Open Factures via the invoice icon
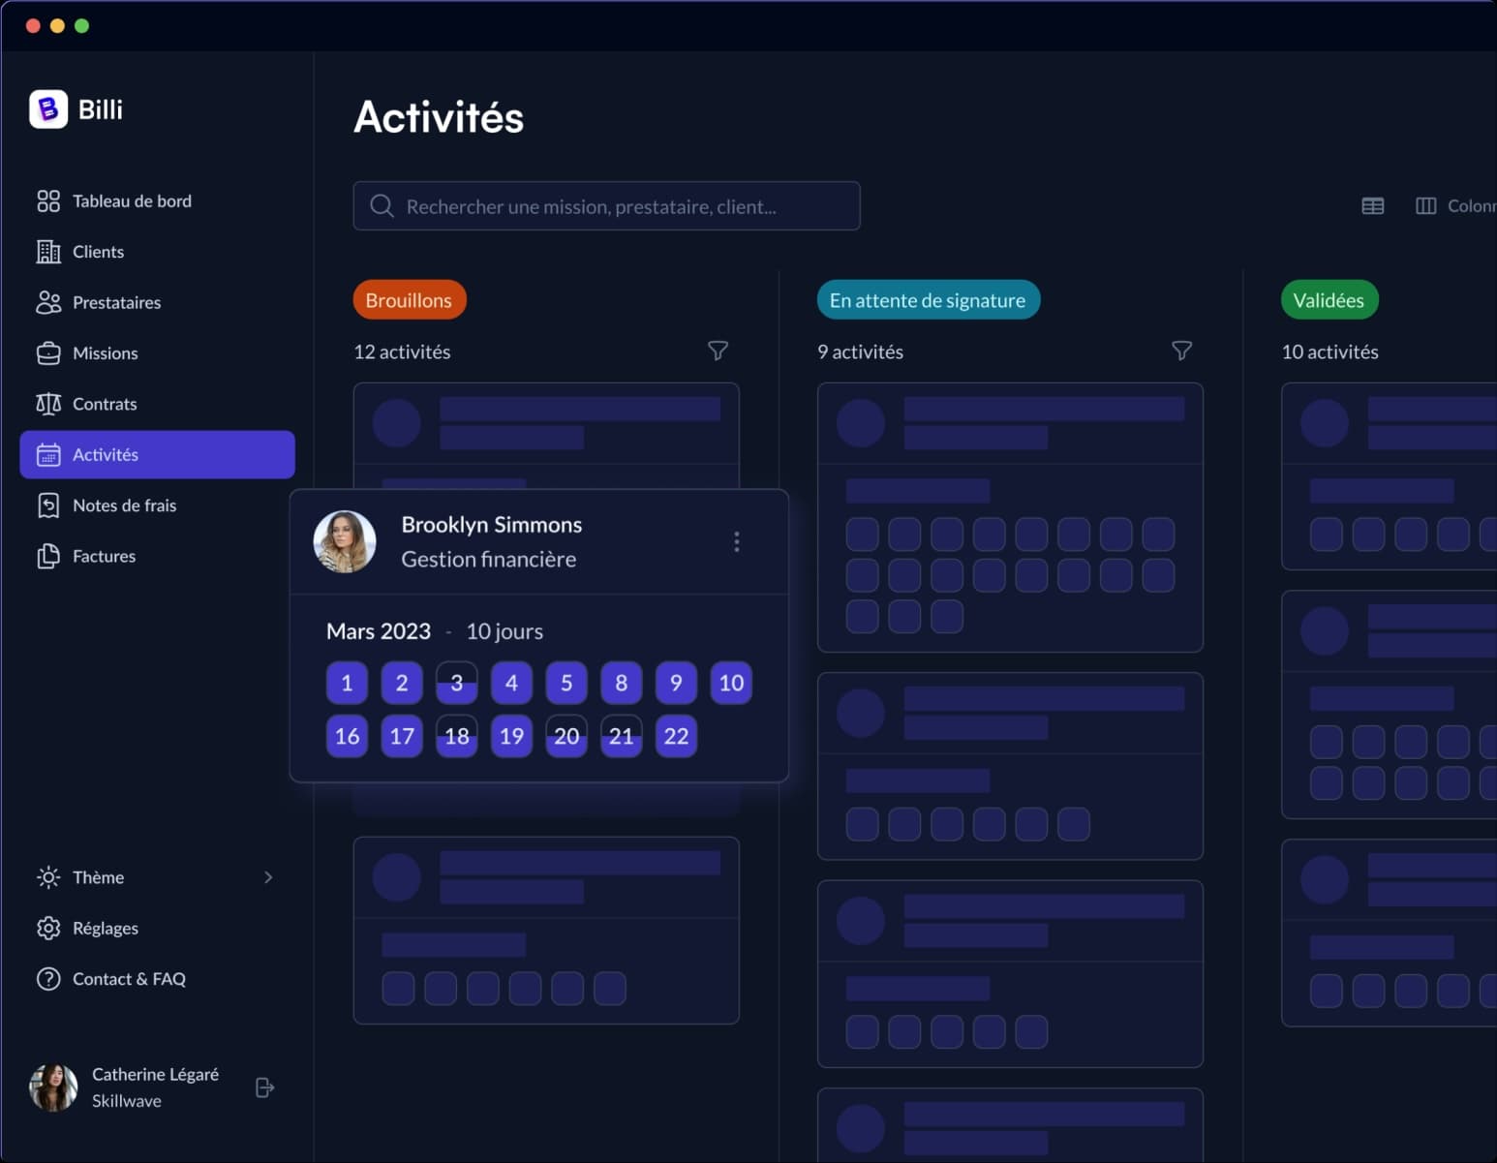This screenshot has width=1497, height=1163. [x=48, y=556]
